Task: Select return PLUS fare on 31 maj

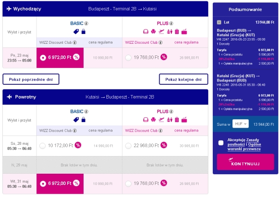Action: coord(128,183)
